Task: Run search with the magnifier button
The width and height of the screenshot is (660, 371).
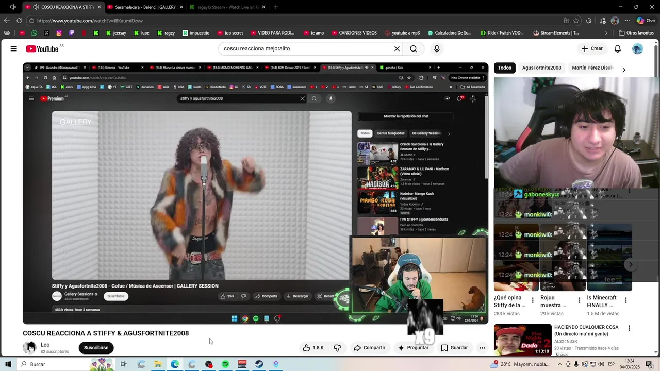Action: (414, 48)
